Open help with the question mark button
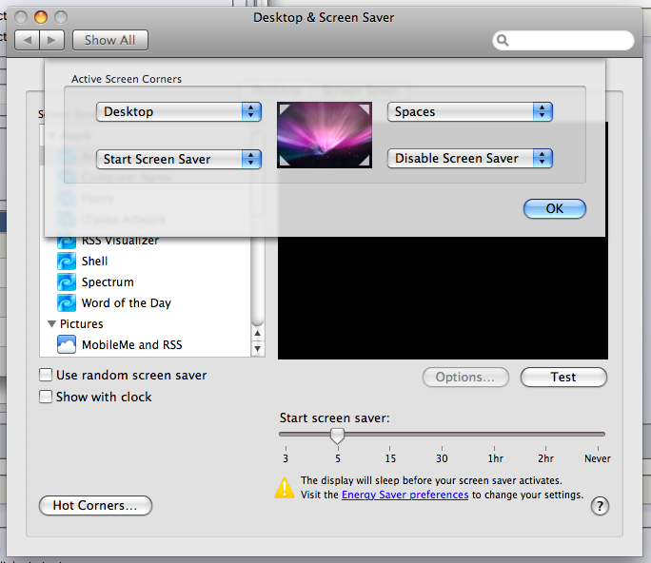 [600, 506]
